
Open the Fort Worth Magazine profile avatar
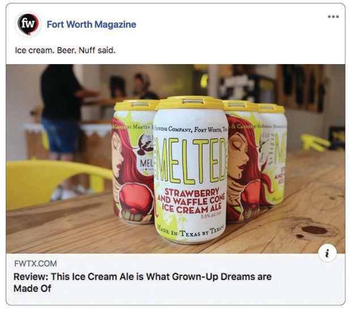pos(28,24)
